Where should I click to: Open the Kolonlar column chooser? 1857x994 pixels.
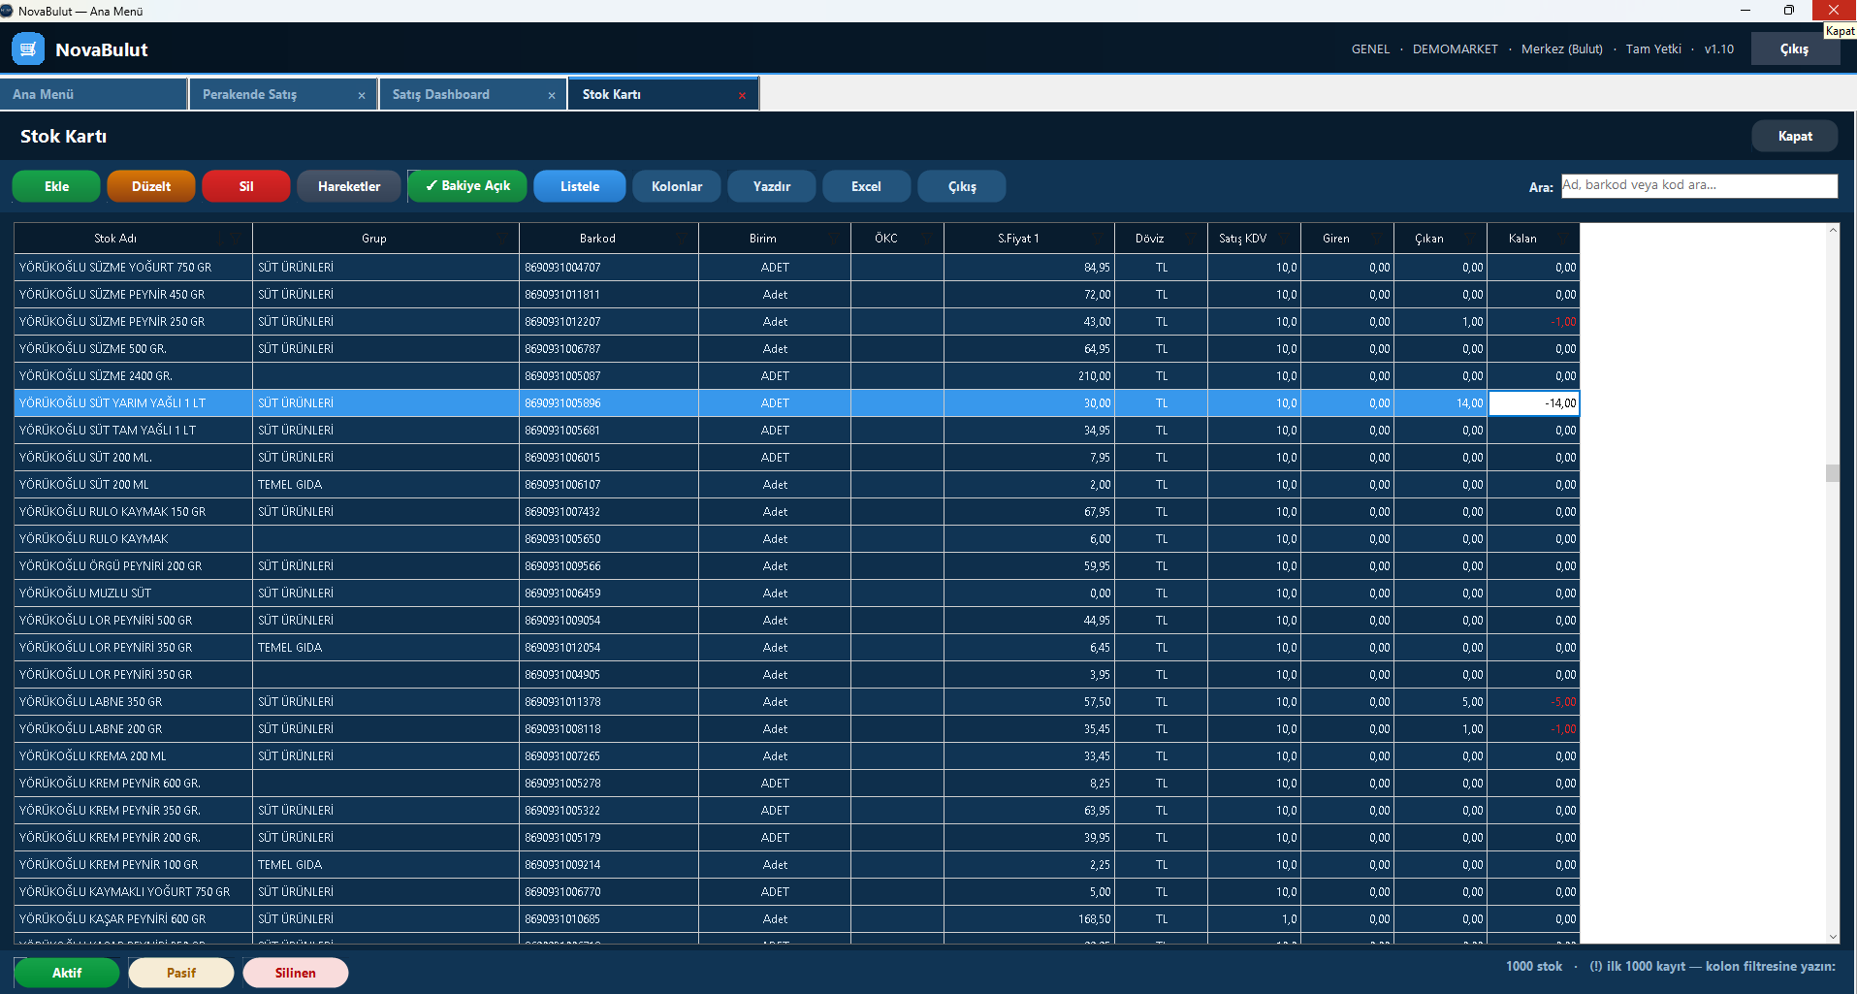pos(677,186)
